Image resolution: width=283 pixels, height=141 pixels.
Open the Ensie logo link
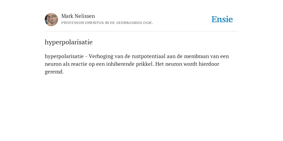click(222, 19)
